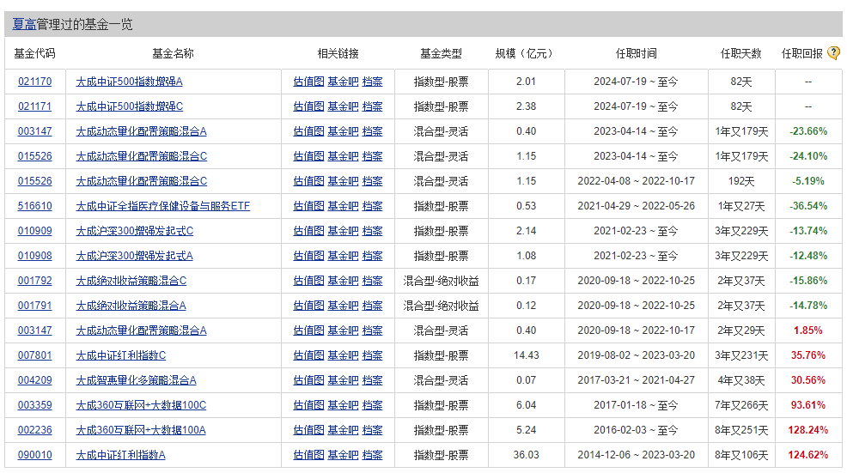Screen dimensions: 847x473
Task: Click the -36.54% return value
Action: tap(808, 206)
